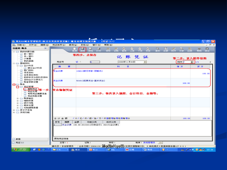Expand 系统功能 tree node

pos(14,113)
